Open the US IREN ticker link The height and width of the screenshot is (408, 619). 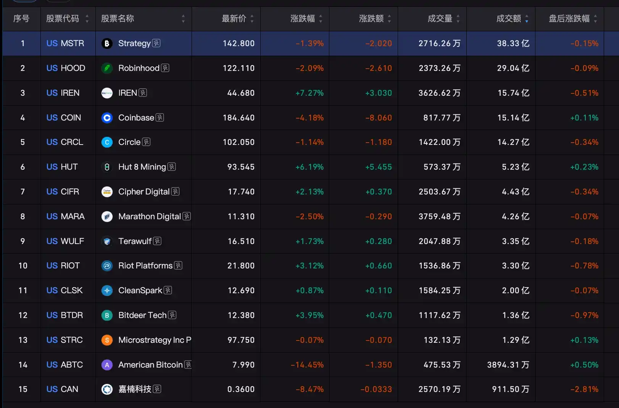(x=63, y=93)
